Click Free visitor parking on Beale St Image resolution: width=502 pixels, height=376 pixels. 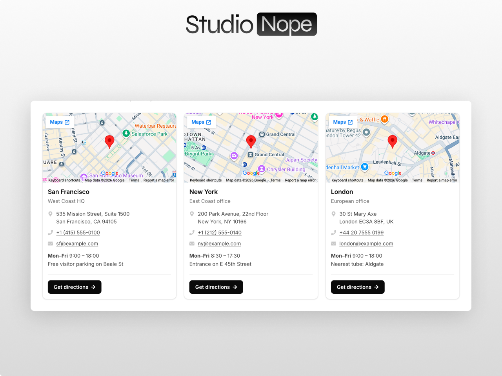[x=85, y=264]
